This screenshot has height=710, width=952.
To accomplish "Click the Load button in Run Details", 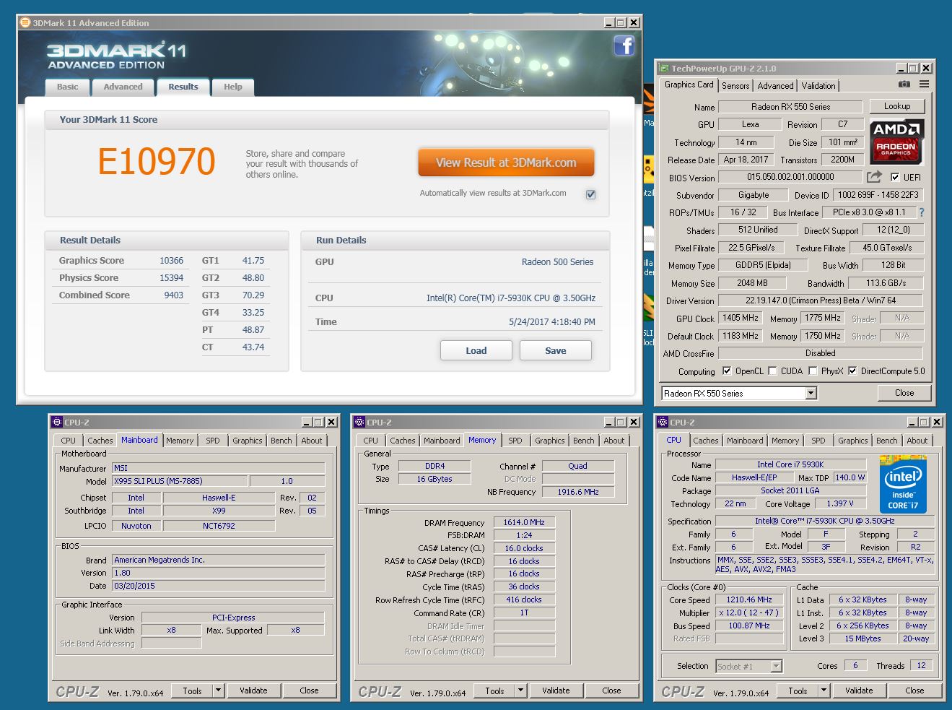I will click(x=476, y=350).
